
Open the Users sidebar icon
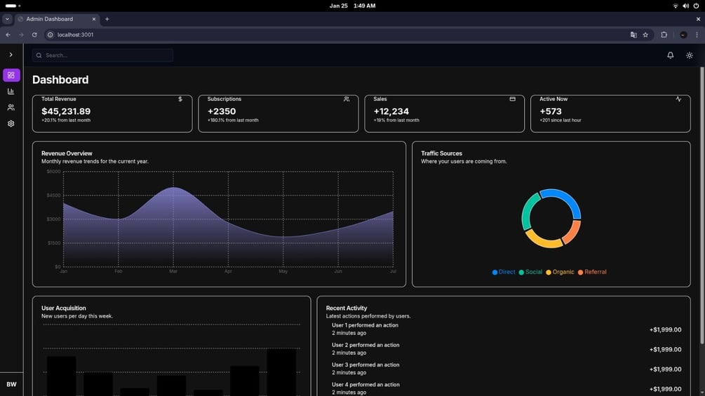(11, 107)
